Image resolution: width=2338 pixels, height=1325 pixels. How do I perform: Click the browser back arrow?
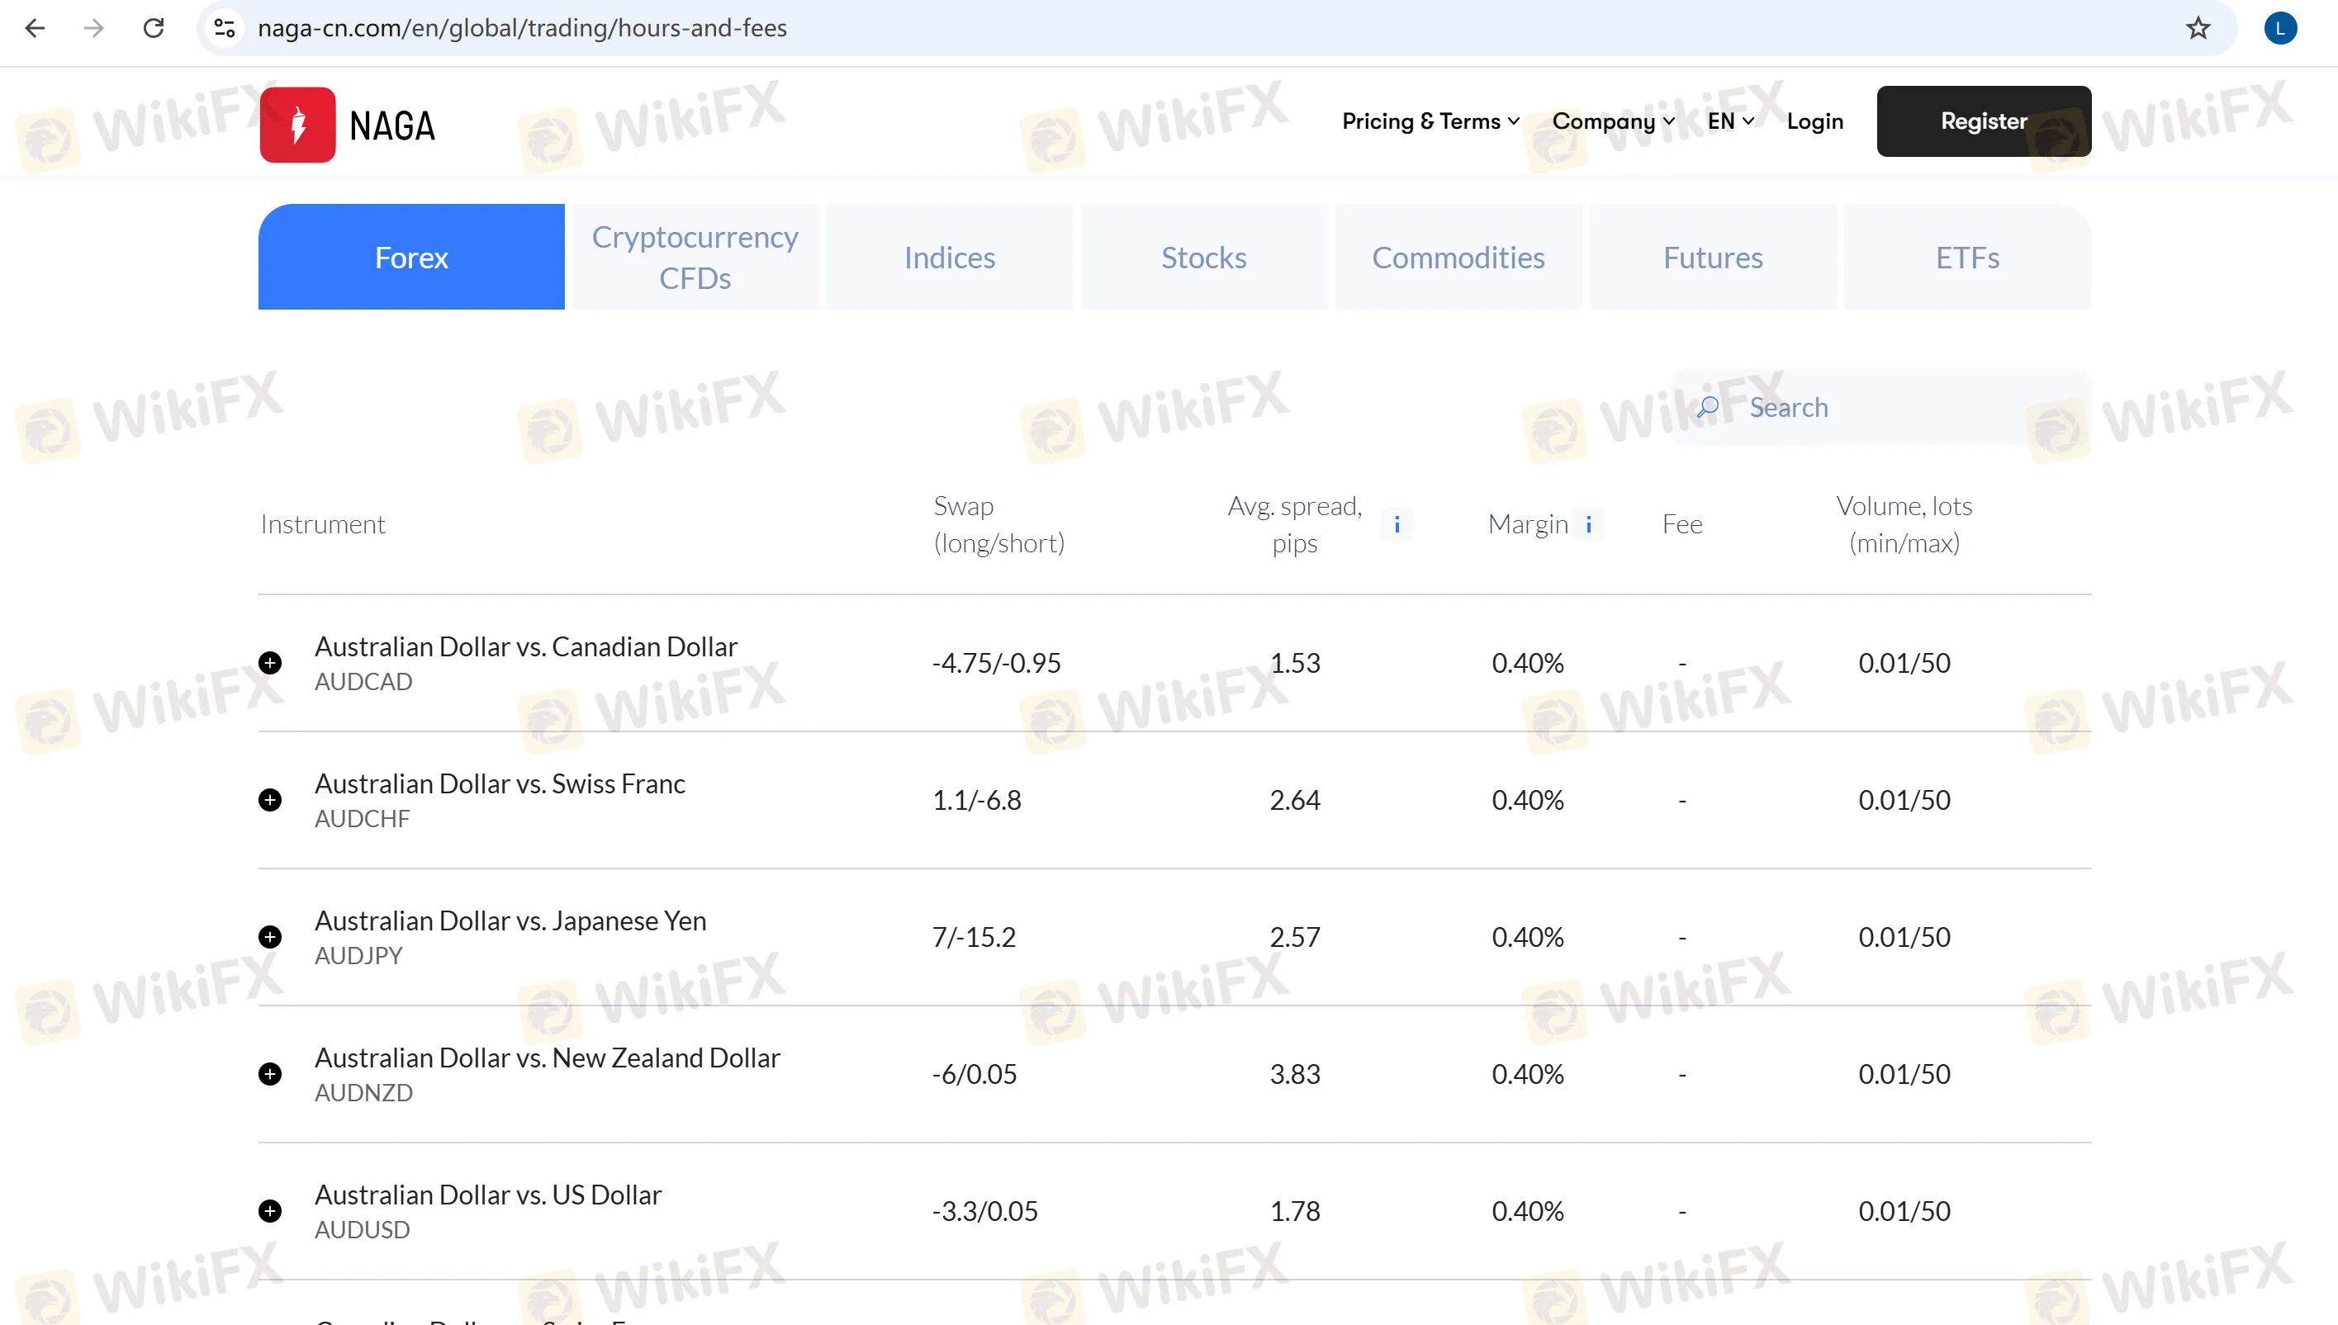[x=35, y=28]
